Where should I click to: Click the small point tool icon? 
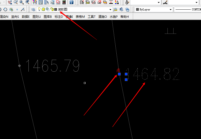[x=17, y=9]
